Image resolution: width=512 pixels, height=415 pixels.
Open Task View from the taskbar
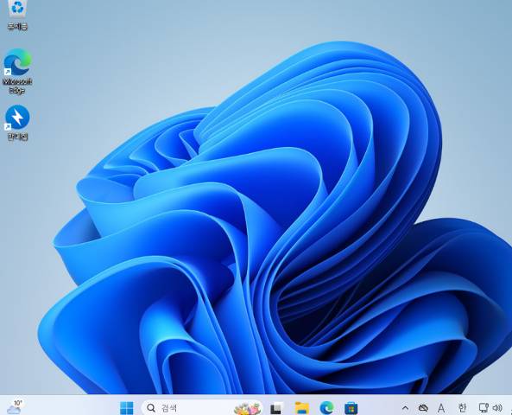click(x=276, y=408)
